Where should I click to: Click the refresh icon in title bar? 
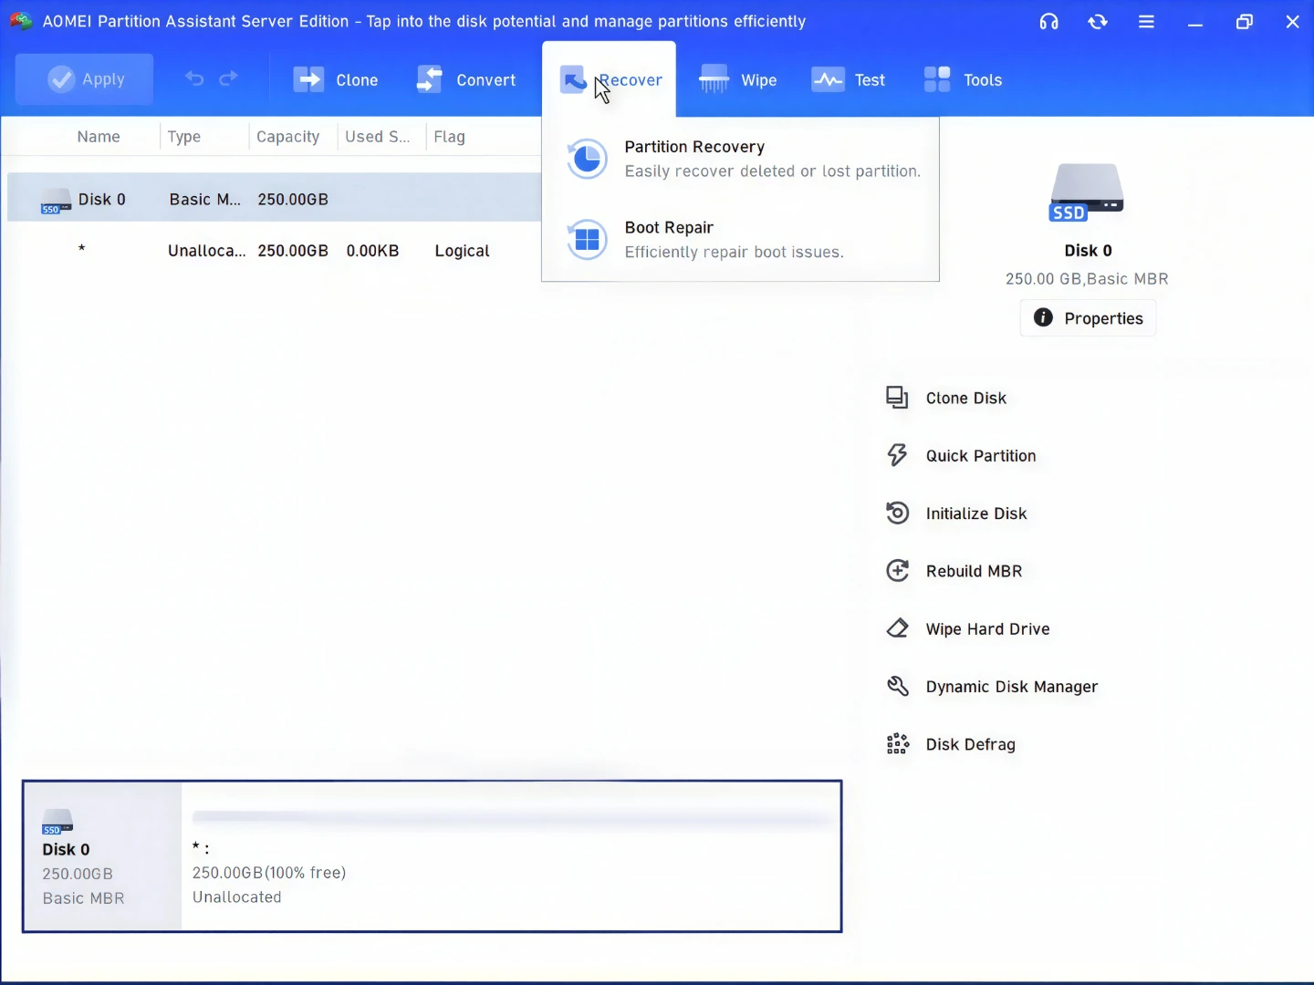[x=1098, y=22]
